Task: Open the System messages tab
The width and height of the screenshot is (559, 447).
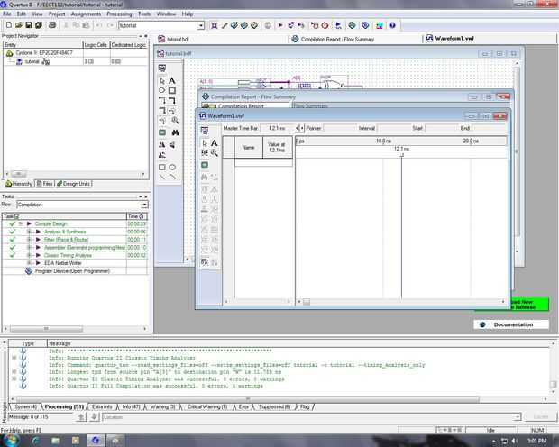Action: tap(25, 406)
